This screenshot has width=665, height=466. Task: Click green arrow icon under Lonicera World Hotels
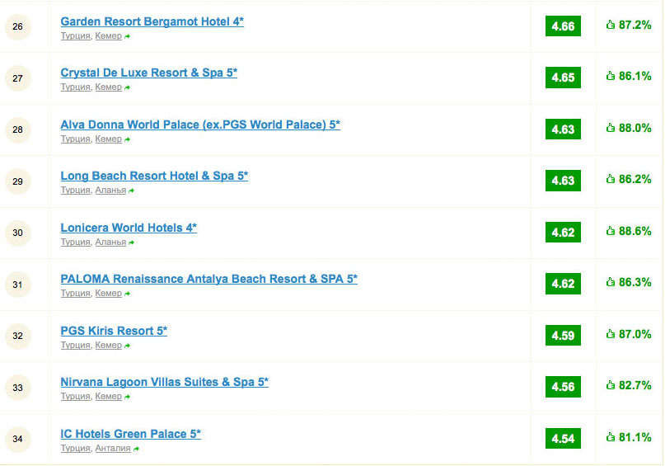[132, 242]
